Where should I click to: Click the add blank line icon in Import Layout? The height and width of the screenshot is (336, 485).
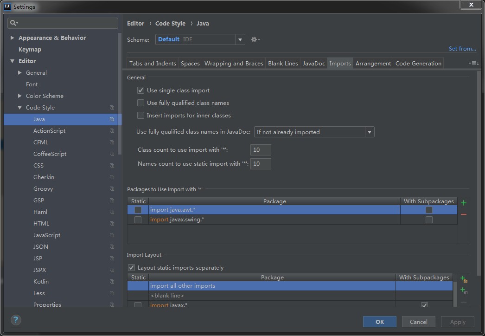tap(464, 291)
